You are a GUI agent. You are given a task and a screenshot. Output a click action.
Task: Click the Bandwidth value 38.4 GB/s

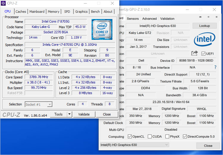200,95
